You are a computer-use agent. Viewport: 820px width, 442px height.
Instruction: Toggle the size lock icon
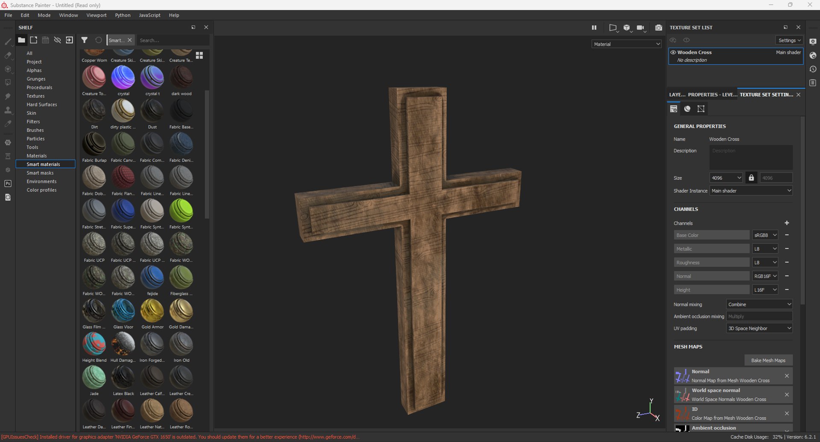[751, 178]
